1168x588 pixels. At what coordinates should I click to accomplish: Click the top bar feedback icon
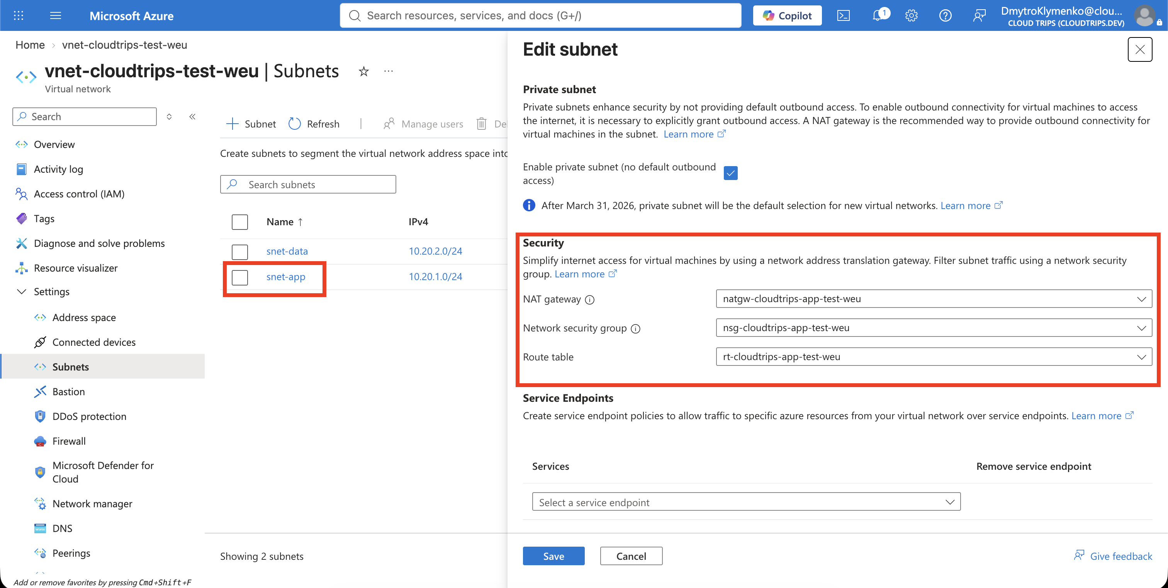tap(980, 15)
